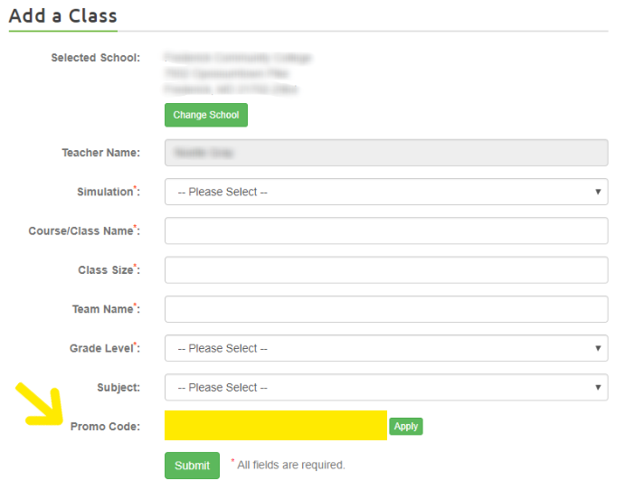Click the "Simulation" field label

coord(105,192)
